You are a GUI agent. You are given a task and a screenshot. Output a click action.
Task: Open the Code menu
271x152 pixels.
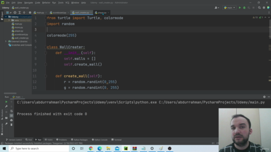(38, 3)
